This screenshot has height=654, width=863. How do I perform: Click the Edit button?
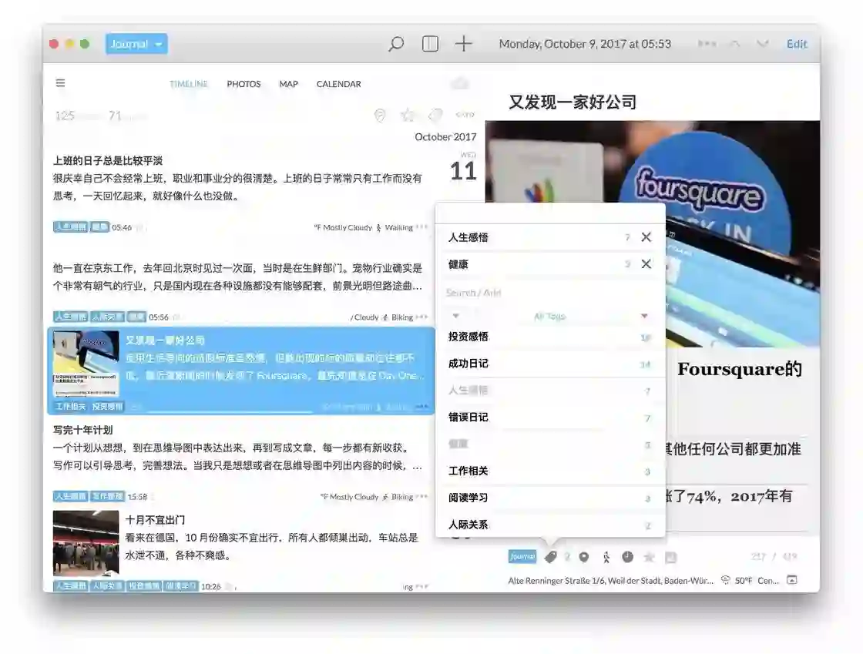click(797, 44)
